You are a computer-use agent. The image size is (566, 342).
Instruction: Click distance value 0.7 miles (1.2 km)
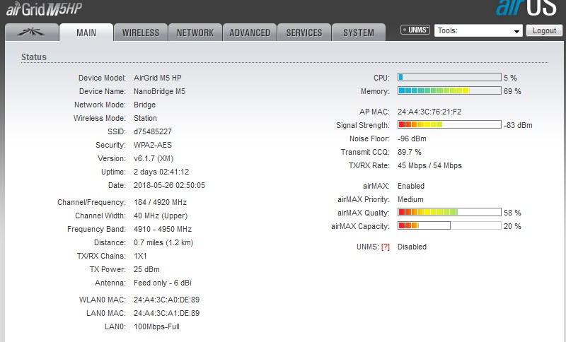[163, 242]
